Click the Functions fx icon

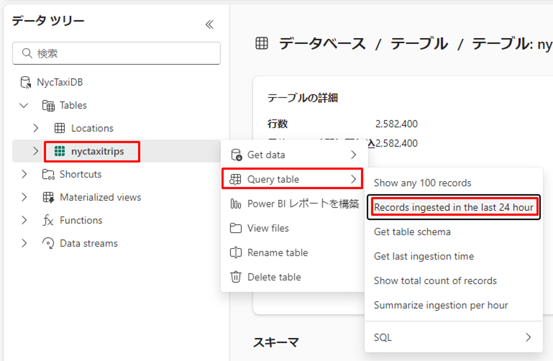point(48,220)
